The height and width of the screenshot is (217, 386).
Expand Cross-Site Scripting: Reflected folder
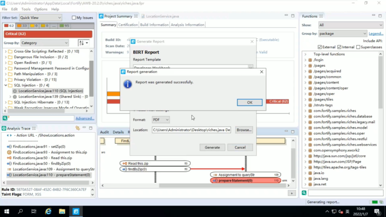6,51
